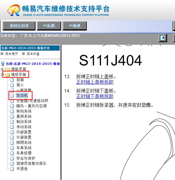Click the document icon beside 封面
Image resolution: width=175 pixels, height=180 pixels.
click(12, 80)
